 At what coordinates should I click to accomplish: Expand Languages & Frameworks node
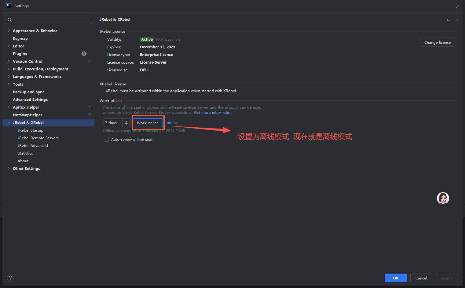[x=9, y=77]
